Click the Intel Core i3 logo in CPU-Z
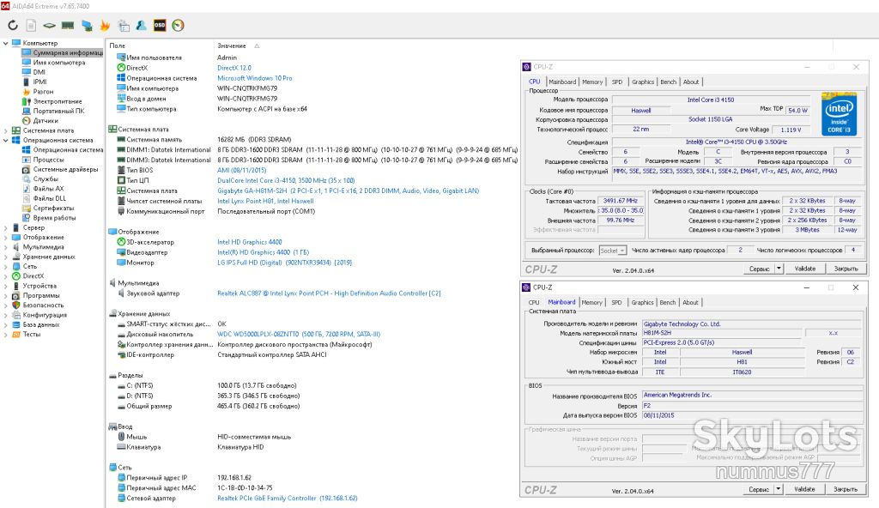The image size is (879, 508). click(x=840, y=114)
